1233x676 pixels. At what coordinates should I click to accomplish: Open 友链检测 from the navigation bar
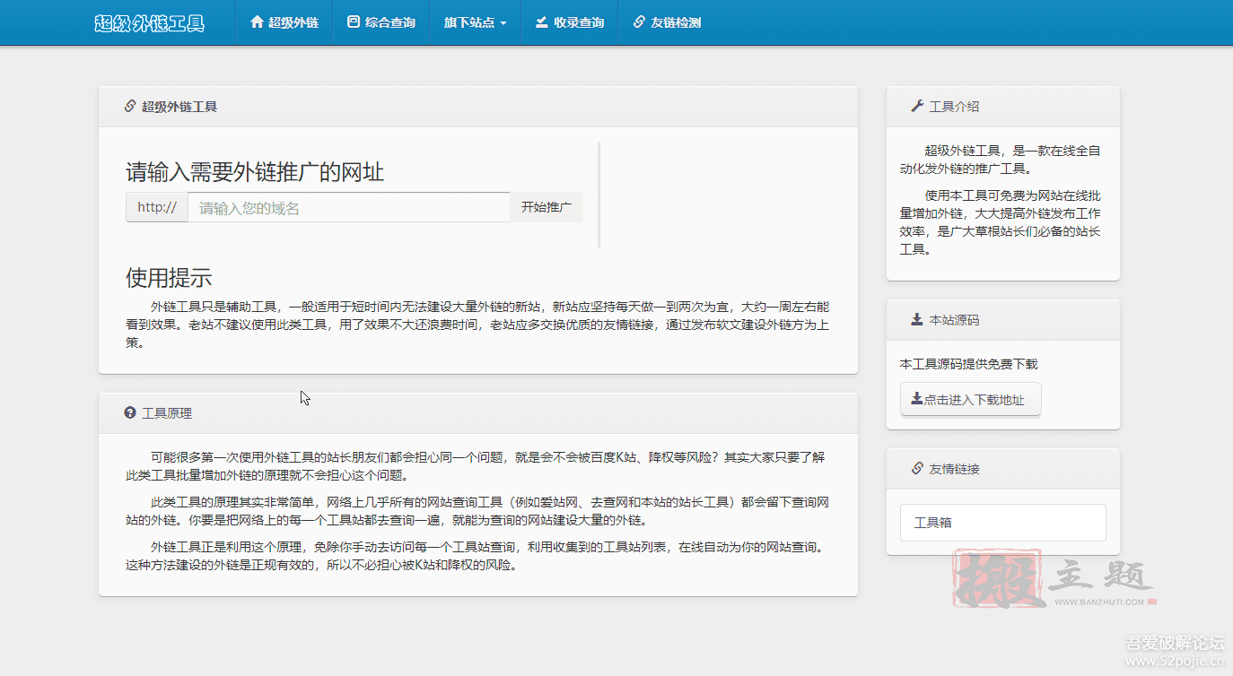667,22
